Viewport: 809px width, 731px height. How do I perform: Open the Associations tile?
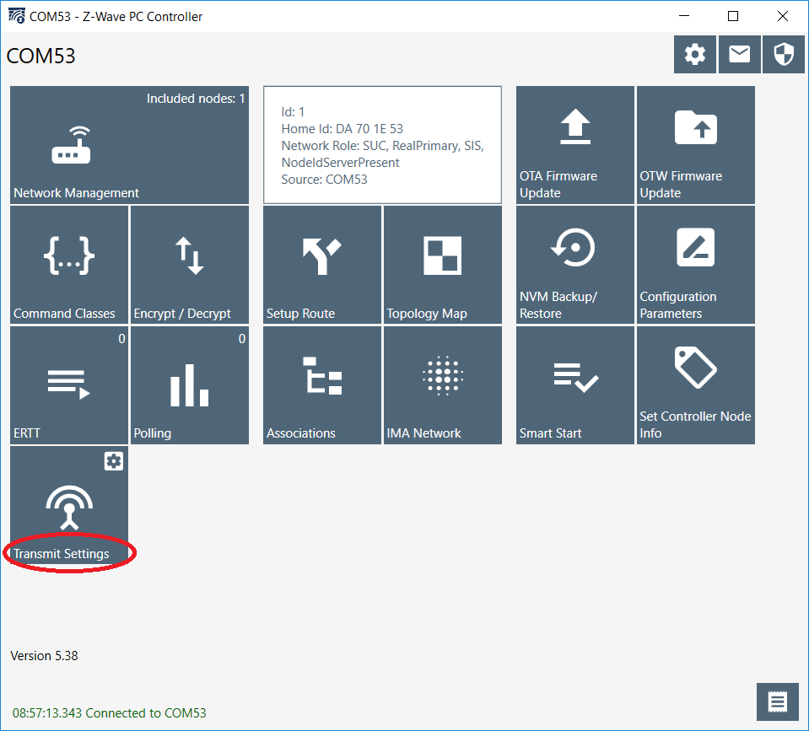(322, 385)
